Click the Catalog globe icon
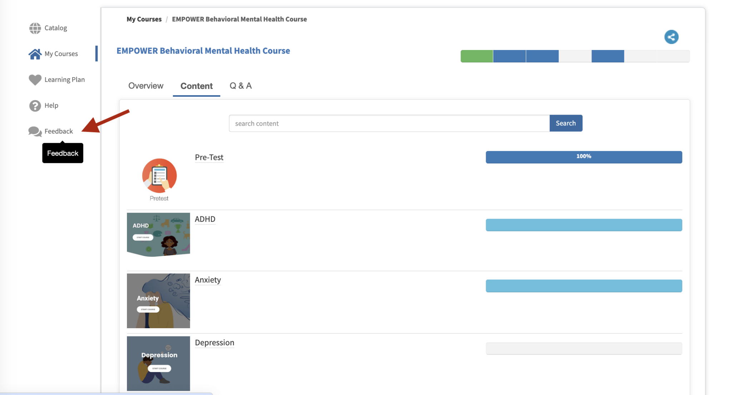Image resolution: width=732 pixels, height=395 pixels. pyautogui.click(x=35, y=28)
